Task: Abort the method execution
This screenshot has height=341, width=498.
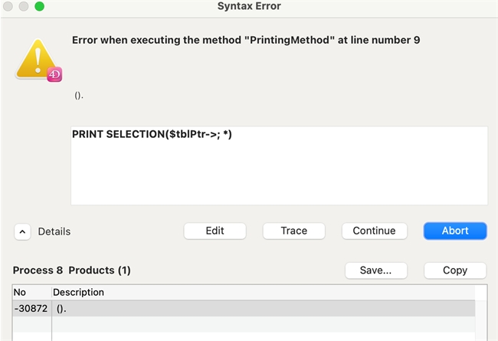Action: point(455,231)
